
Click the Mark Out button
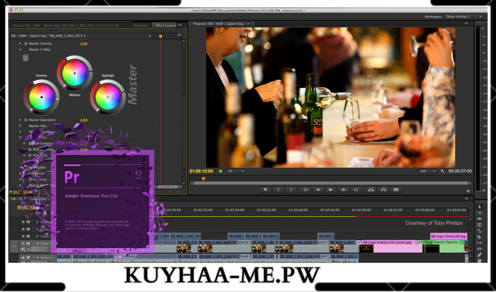(x=291, y=190)
